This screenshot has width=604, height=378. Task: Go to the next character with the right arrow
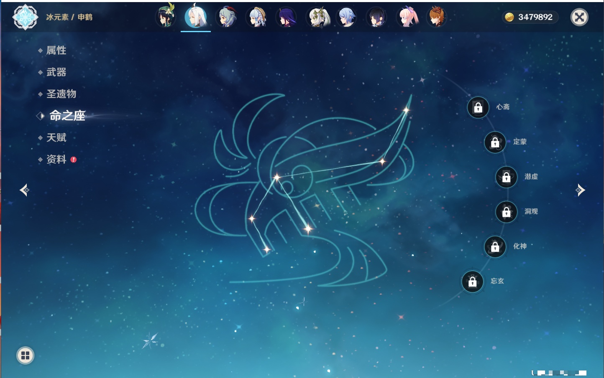[x=580, y=190]
